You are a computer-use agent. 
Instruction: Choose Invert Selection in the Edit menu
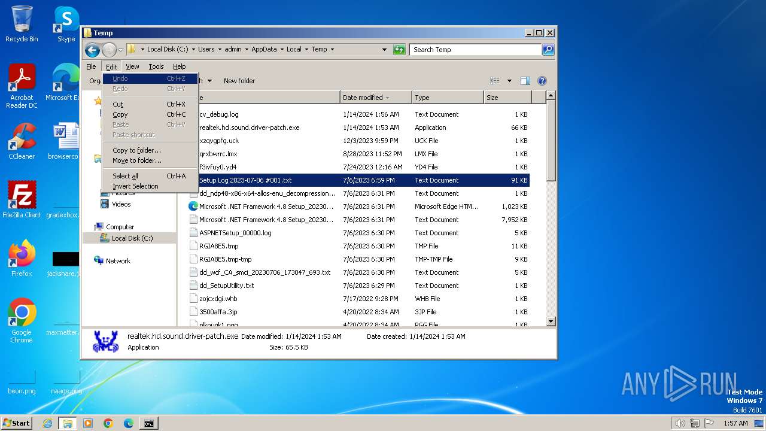click(x=150, y=186)
